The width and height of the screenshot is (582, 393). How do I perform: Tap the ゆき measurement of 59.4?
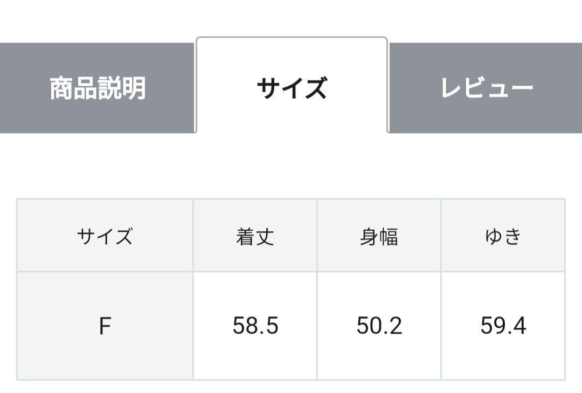[x=503, y=326]
